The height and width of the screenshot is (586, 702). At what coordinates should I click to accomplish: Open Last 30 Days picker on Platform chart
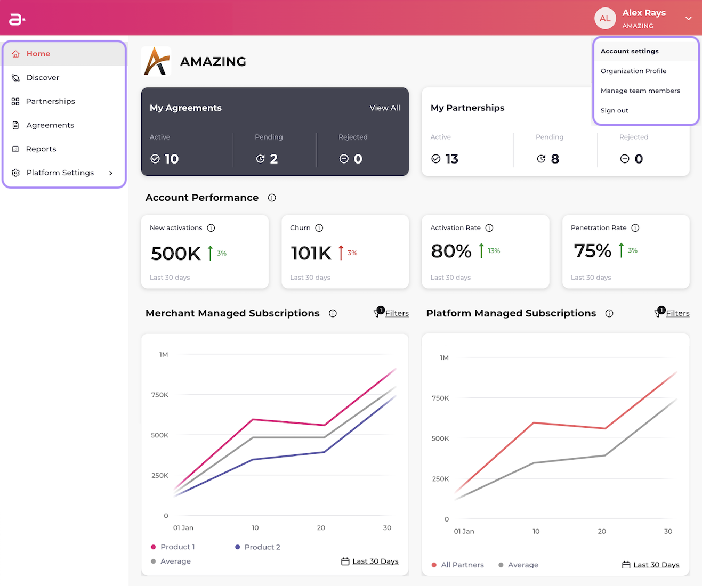651,565
